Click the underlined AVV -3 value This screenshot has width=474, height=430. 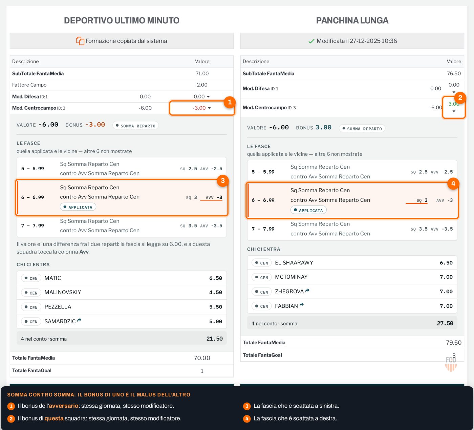click(214, 197)
